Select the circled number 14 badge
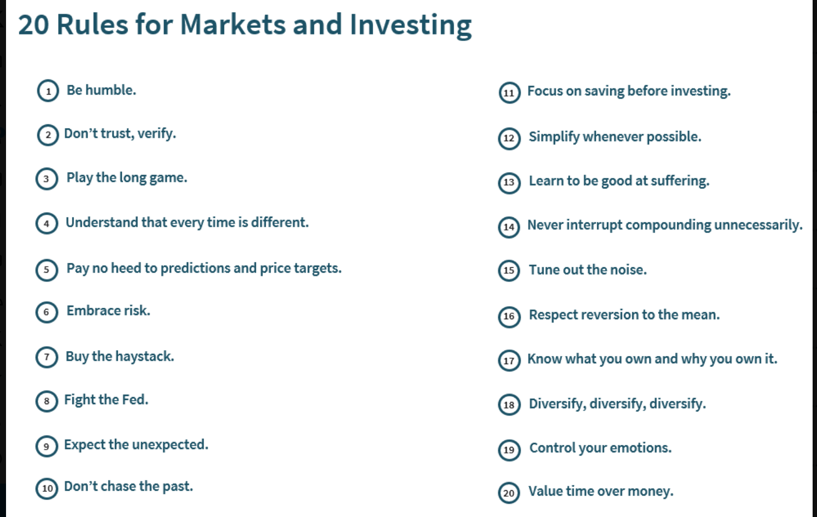The height and width of the screenshot is (517, 817). (x=509, y=227)
